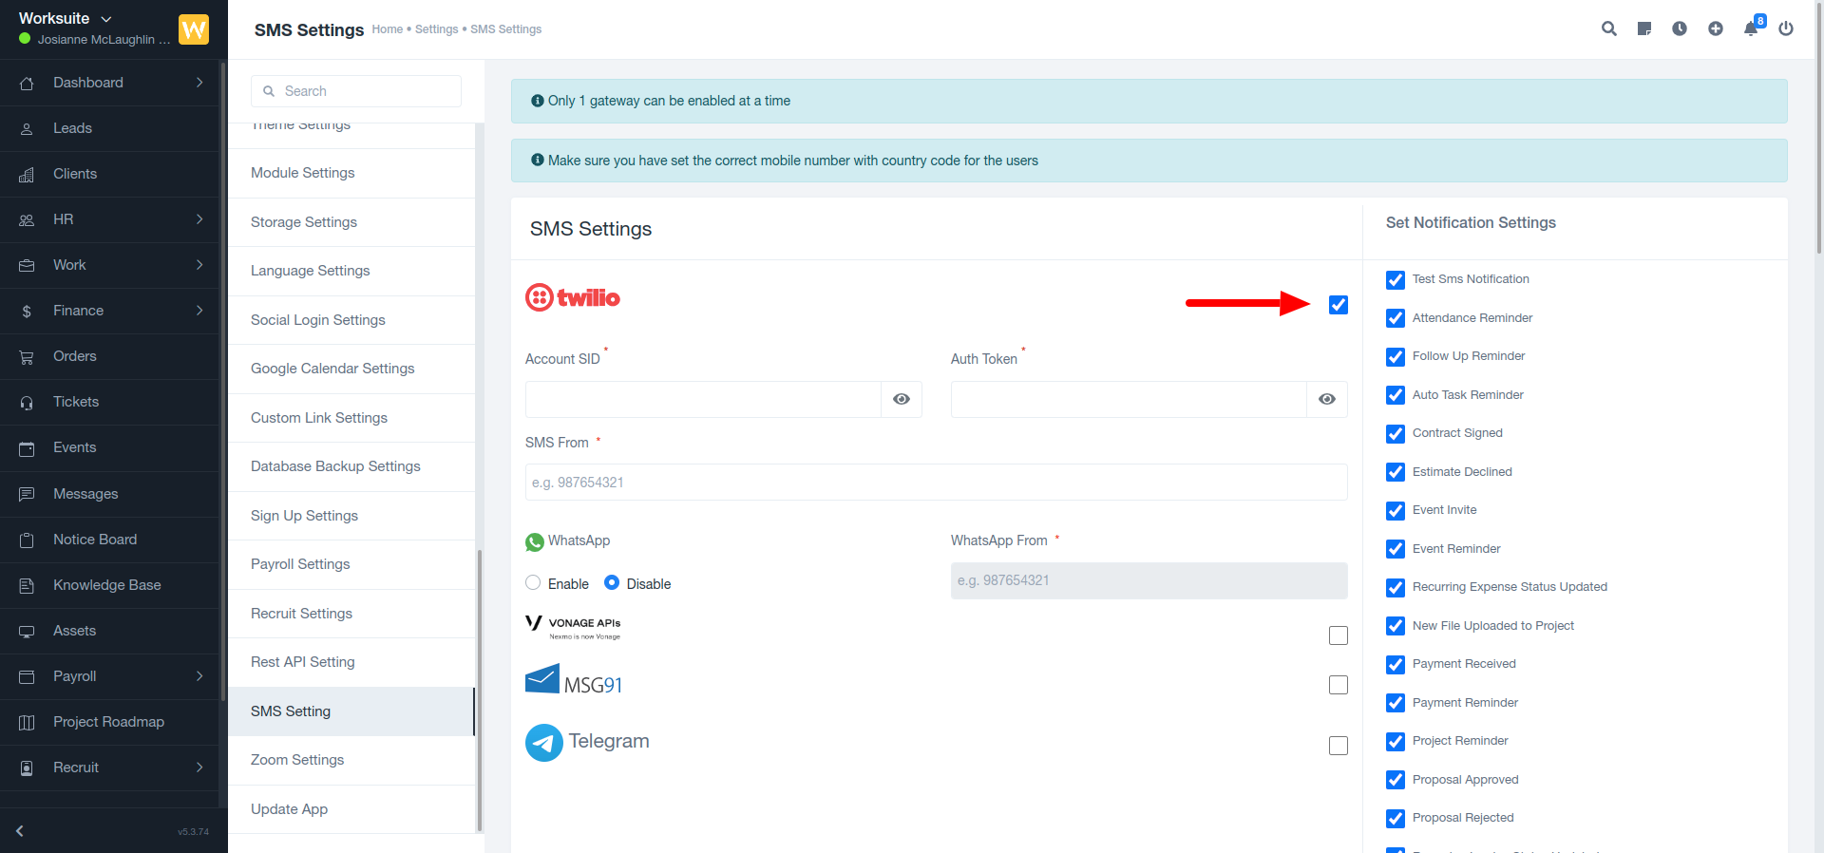Expand the Finance menu chevron
The height and width of the screenshot is (853, 1824).
pyautogui.click(x=199, y=311)
